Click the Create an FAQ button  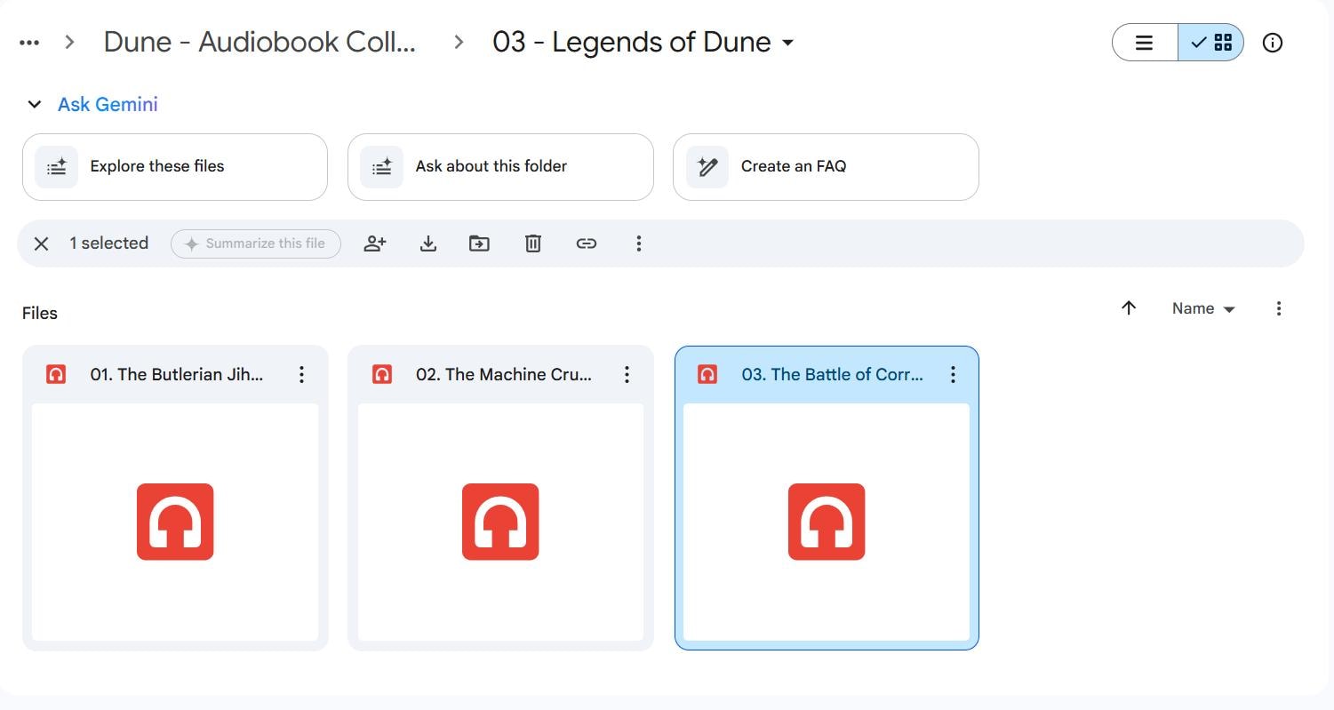coord(826,167)
